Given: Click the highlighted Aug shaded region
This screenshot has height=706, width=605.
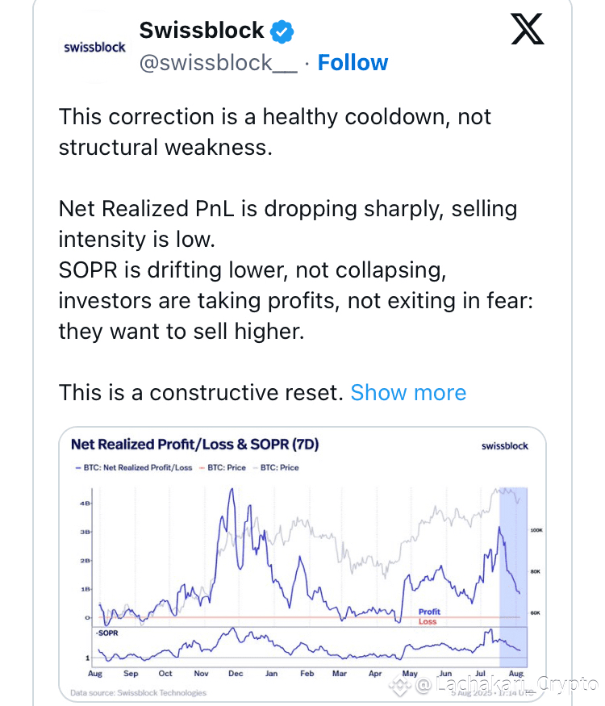Looking at the screenshot, I should click(514, 577).
